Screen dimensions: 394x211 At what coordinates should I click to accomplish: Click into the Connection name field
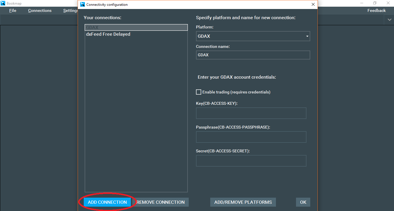point(253,55)
